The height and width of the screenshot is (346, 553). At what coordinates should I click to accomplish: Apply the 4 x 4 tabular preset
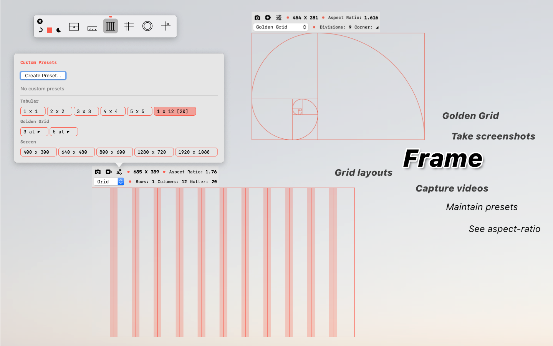point(113,111)
